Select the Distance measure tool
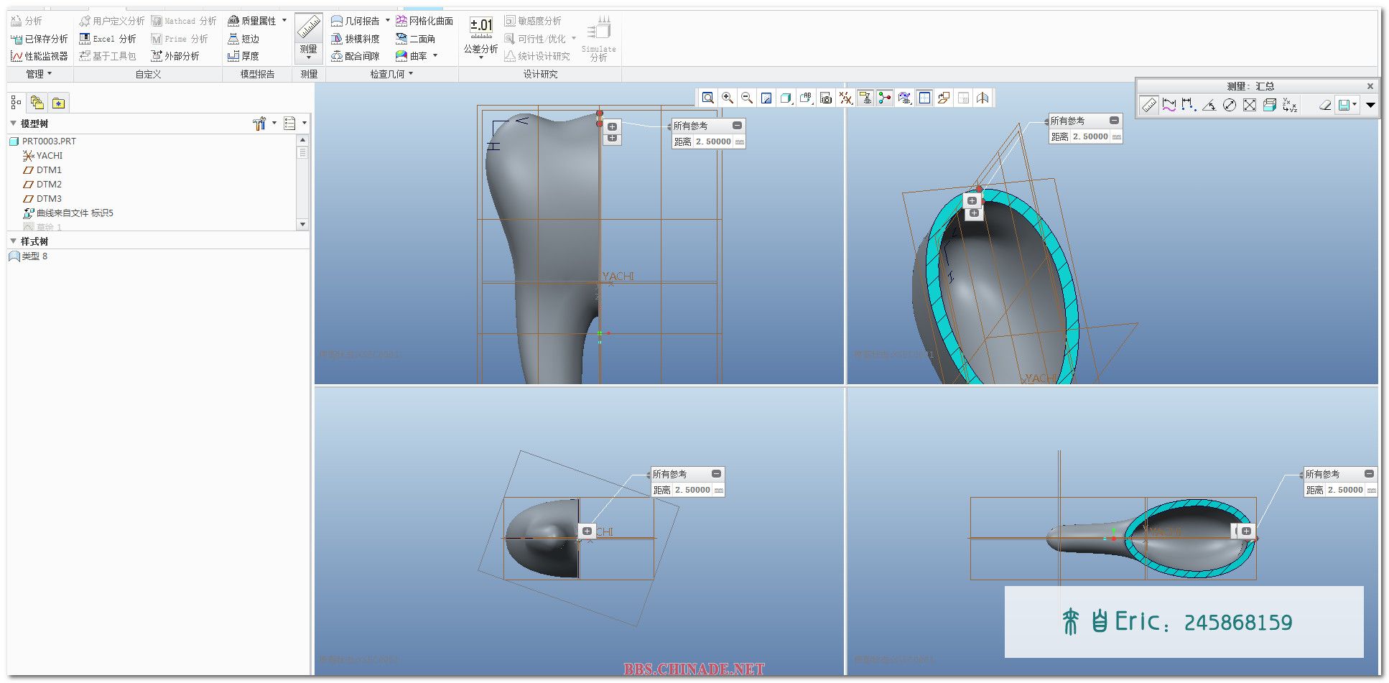This screenshot has width=1389, height=683. (x=1189, y=105)
